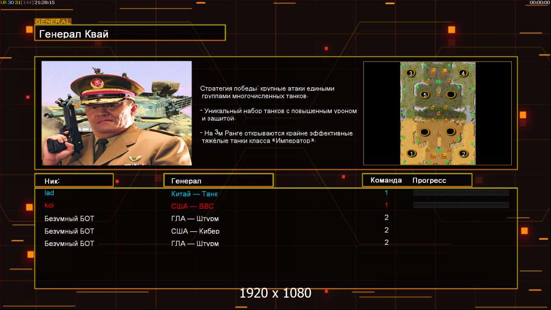The image size is (551, 310).
Task: Click the 'Команда' column header
Action: pyautogui.click(x=386, y=180)
